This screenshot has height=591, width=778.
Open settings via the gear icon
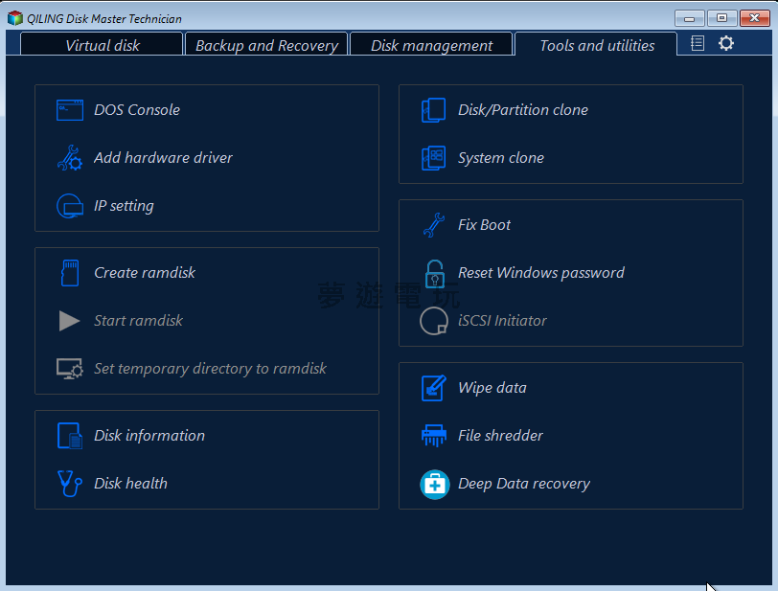[x=726, y=43]
